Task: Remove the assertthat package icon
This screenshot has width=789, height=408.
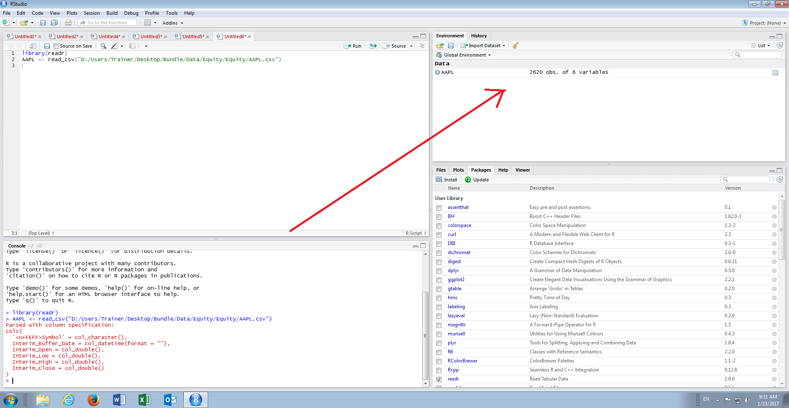Action: (x=774, y=208)
